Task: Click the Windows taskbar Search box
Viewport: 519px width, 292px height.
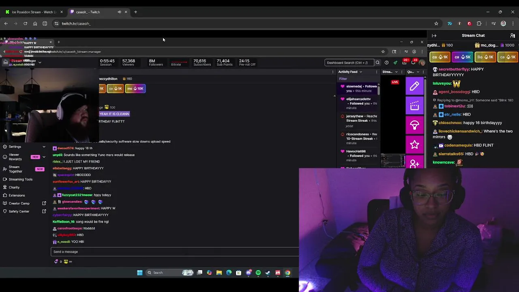Action: [170, 273]
